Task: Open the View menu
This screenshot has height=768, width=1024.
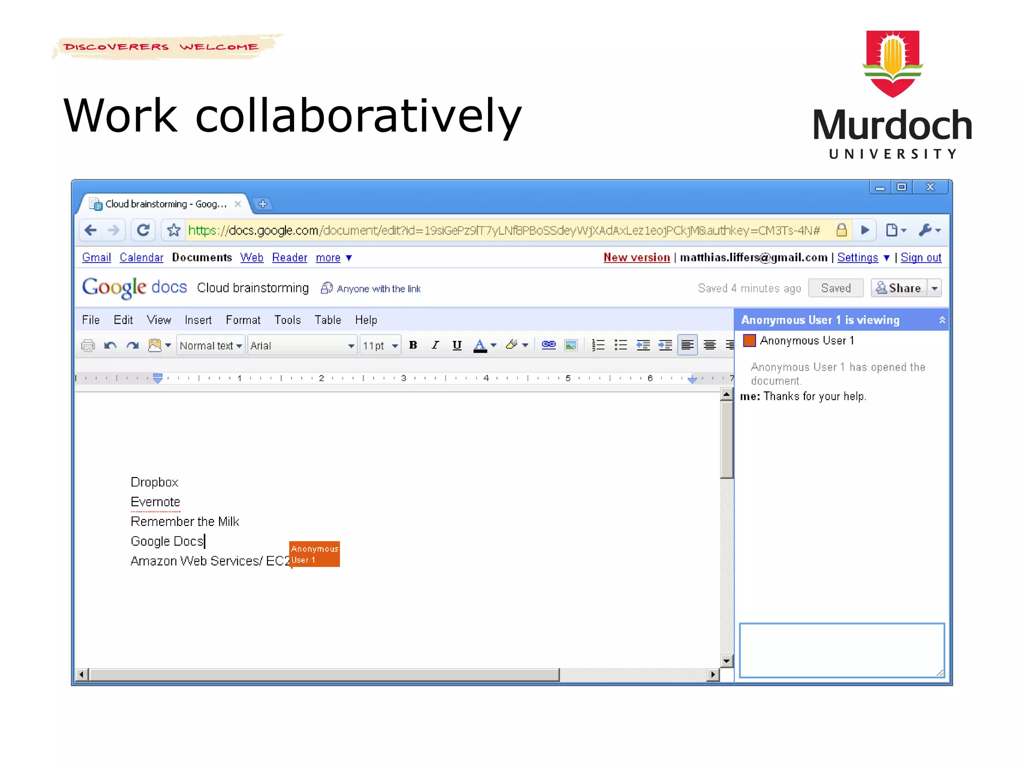Action: (159, 320)
